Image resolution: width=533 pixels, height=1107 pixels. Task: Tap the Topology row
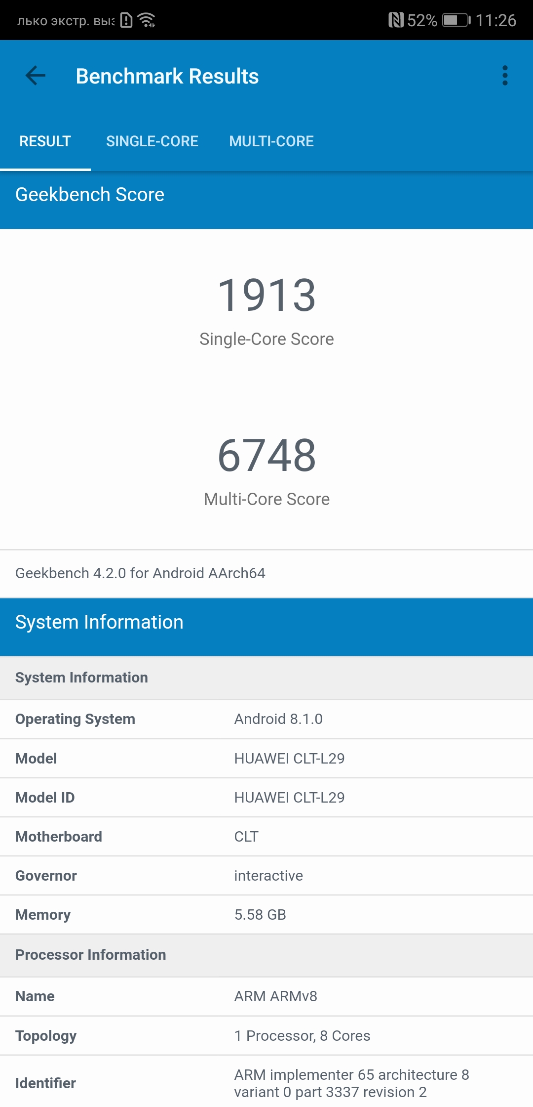click(266, 1036)
